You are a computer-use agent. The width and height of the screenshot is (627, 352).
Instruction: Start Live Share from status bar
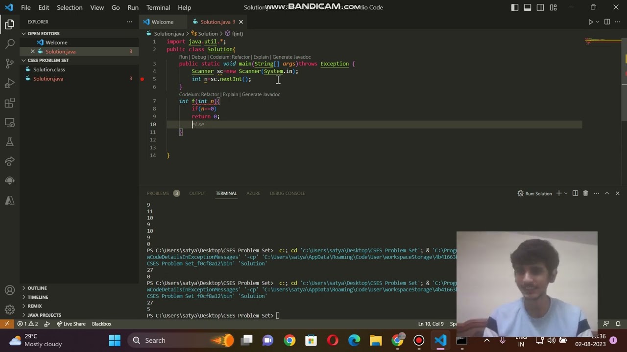pyautogui.click(x=71, y=324)
